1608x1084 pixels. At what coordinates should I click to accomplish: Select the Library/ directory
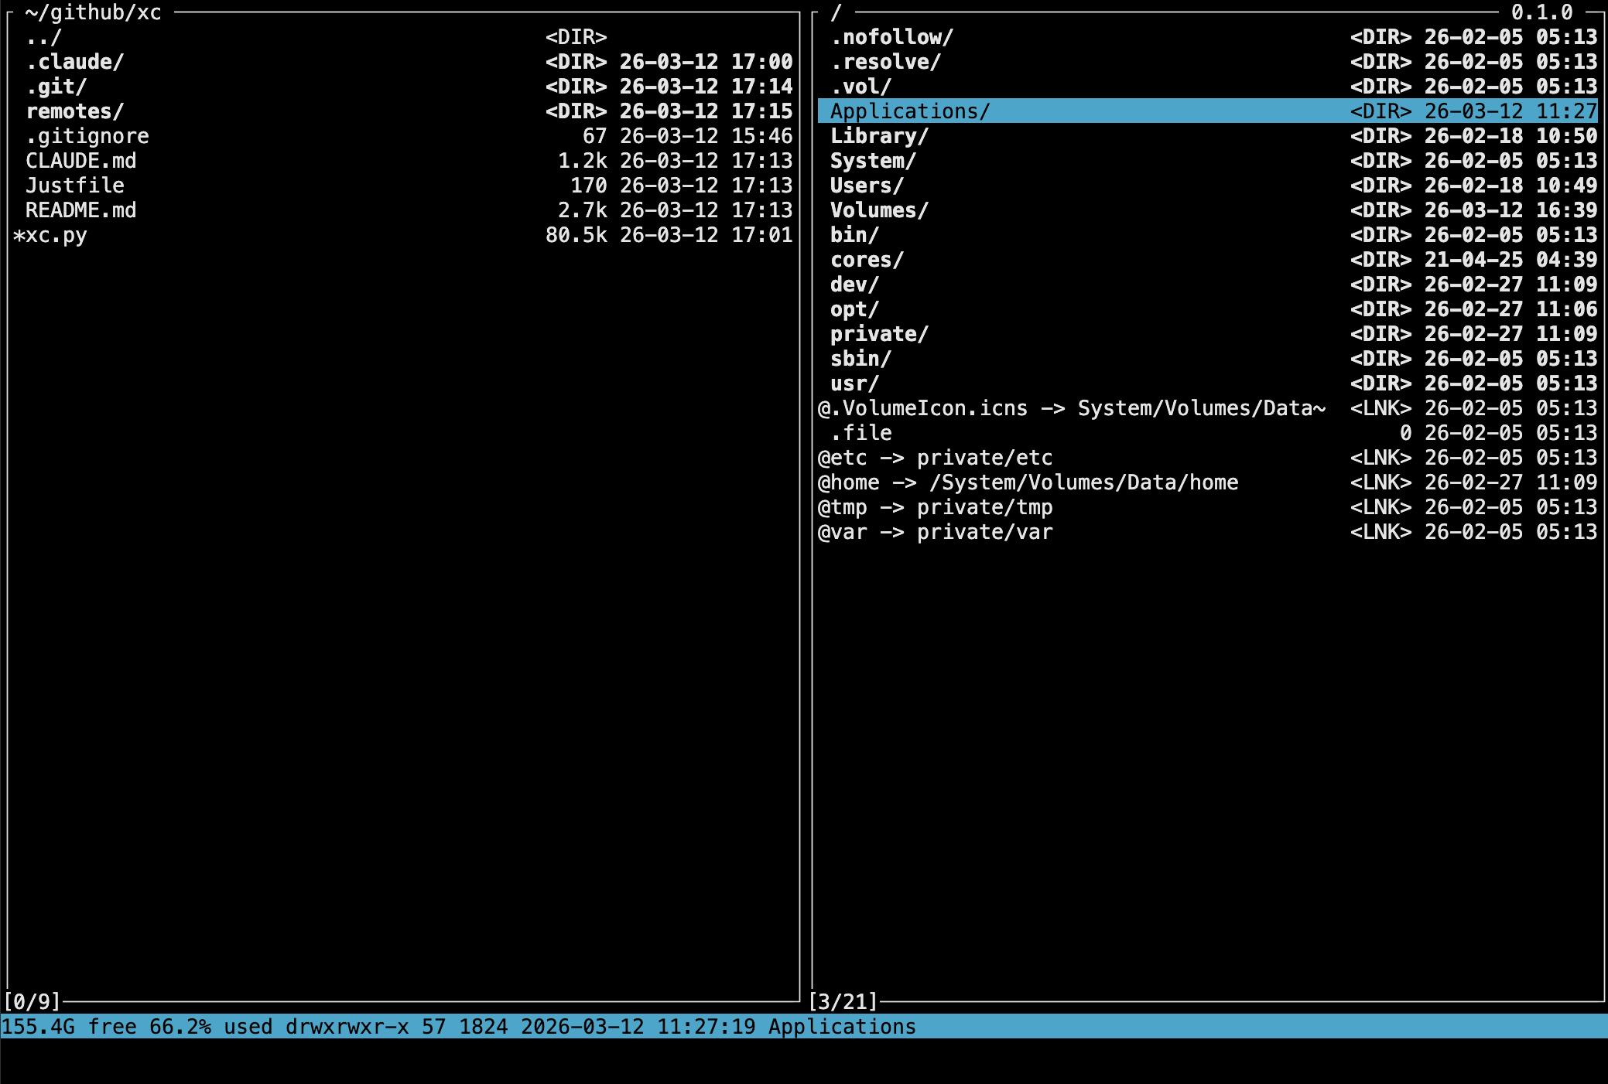pos(878,136)
